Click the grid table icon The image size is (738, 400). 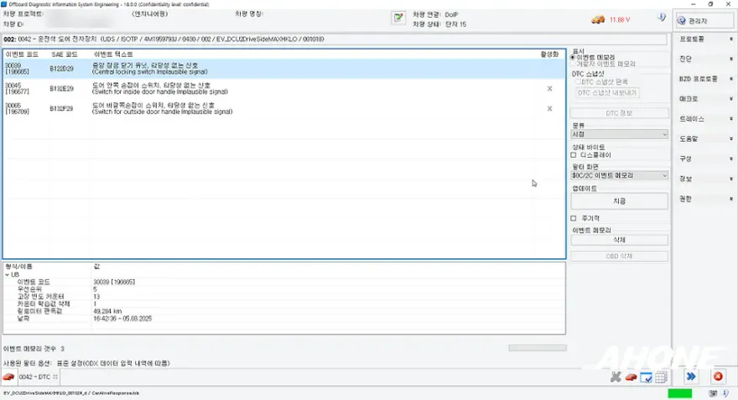pos(661,377)
